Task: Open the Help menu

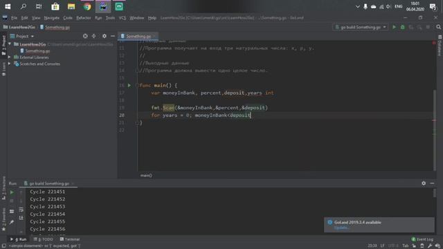Action: (152, 18)
